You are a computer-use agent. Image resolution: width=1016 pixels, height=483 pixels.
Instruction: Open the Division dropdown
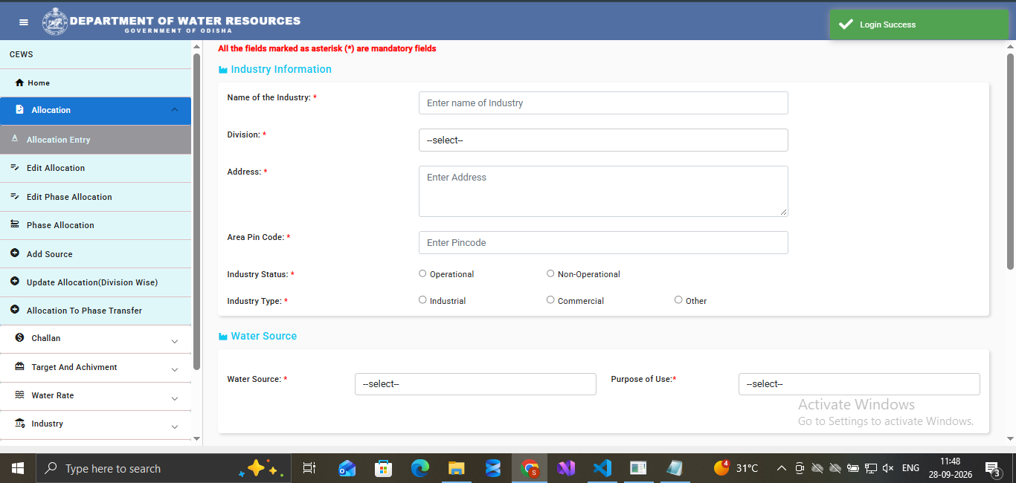click(x=603, y=140)
